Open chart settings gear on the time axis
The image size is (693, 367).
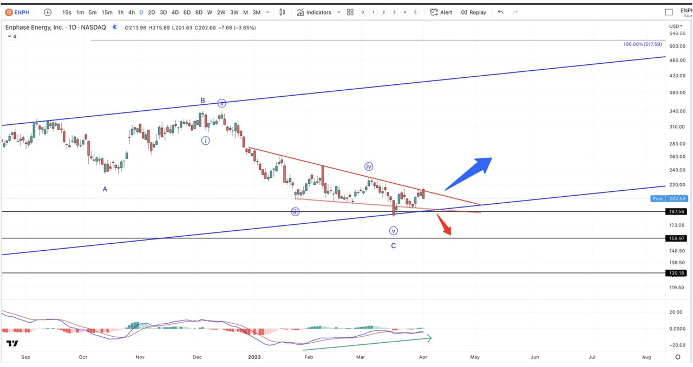(678, 357)
